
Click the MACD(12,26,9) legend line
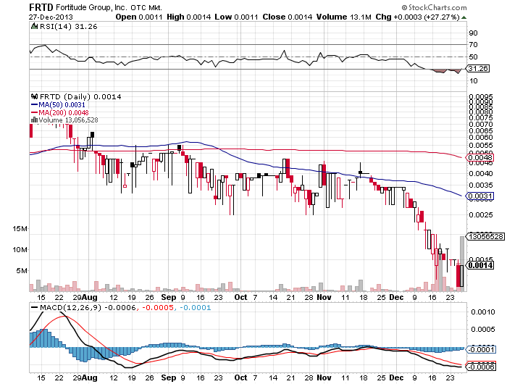(34, 307)
